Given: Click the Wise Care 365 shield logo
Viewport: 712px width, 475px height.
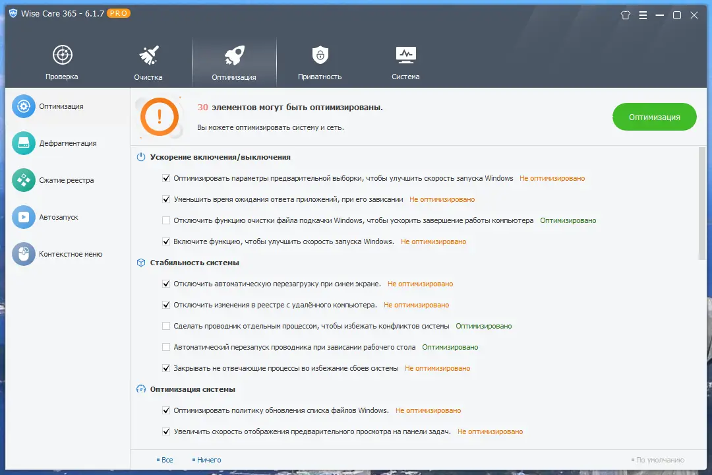Looking at the screenshot, I should [13, 13].
